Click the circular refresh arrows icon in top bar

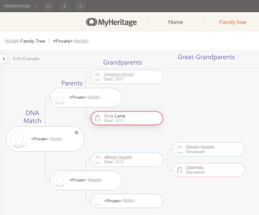49,6
